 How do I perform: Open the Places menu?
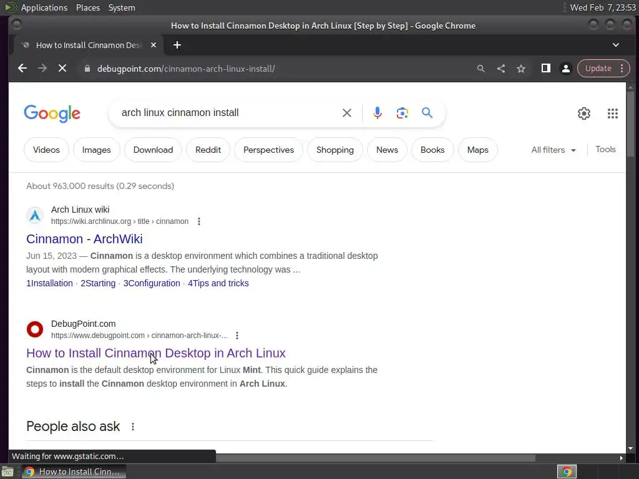(87, 7)
